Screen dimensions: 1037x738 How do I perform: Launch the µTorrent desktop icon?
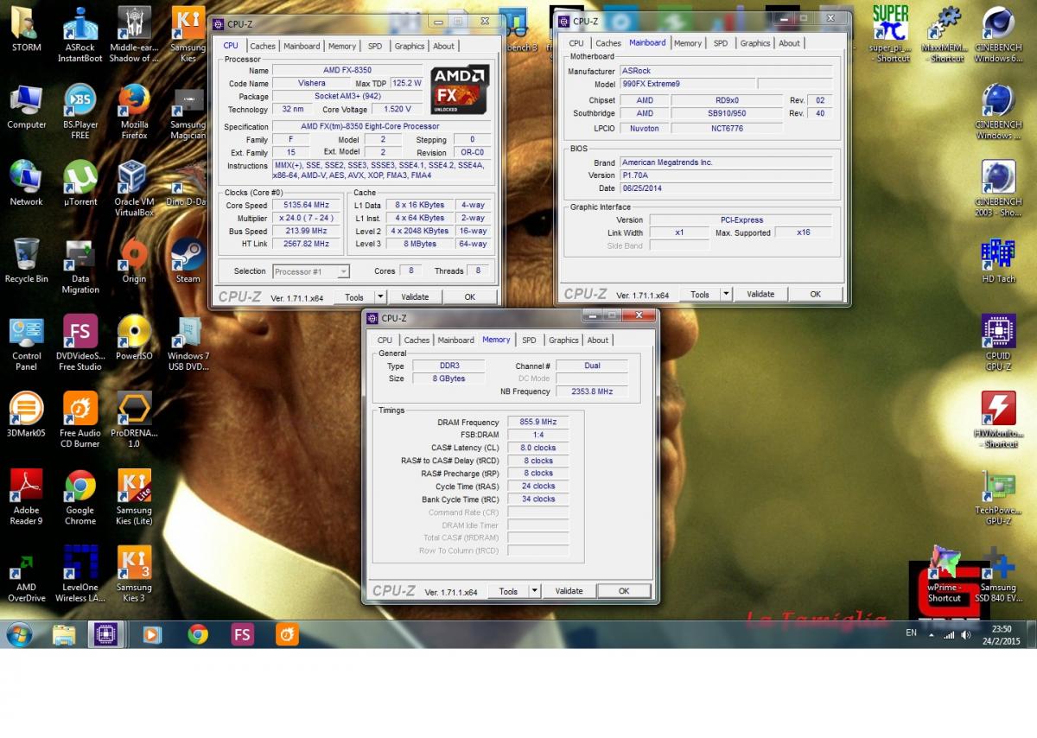80,183
